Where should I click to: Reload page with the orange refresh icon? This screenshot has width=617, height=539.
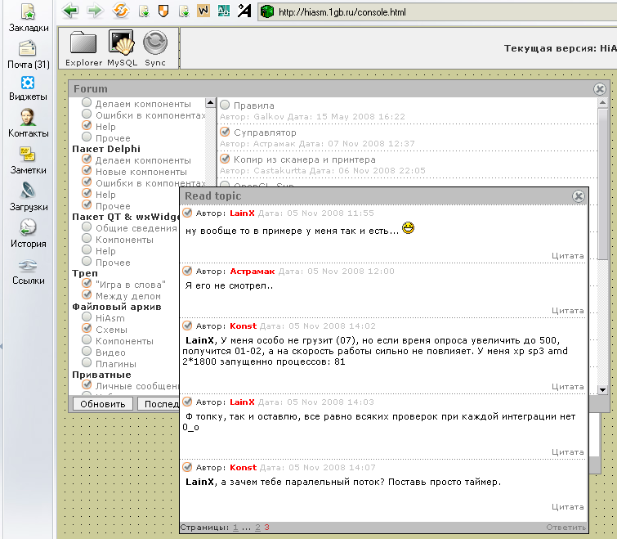point(121,11)
